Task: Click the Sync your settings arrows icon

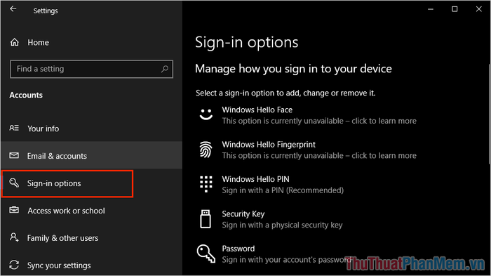Action: (x=14, y=265)
